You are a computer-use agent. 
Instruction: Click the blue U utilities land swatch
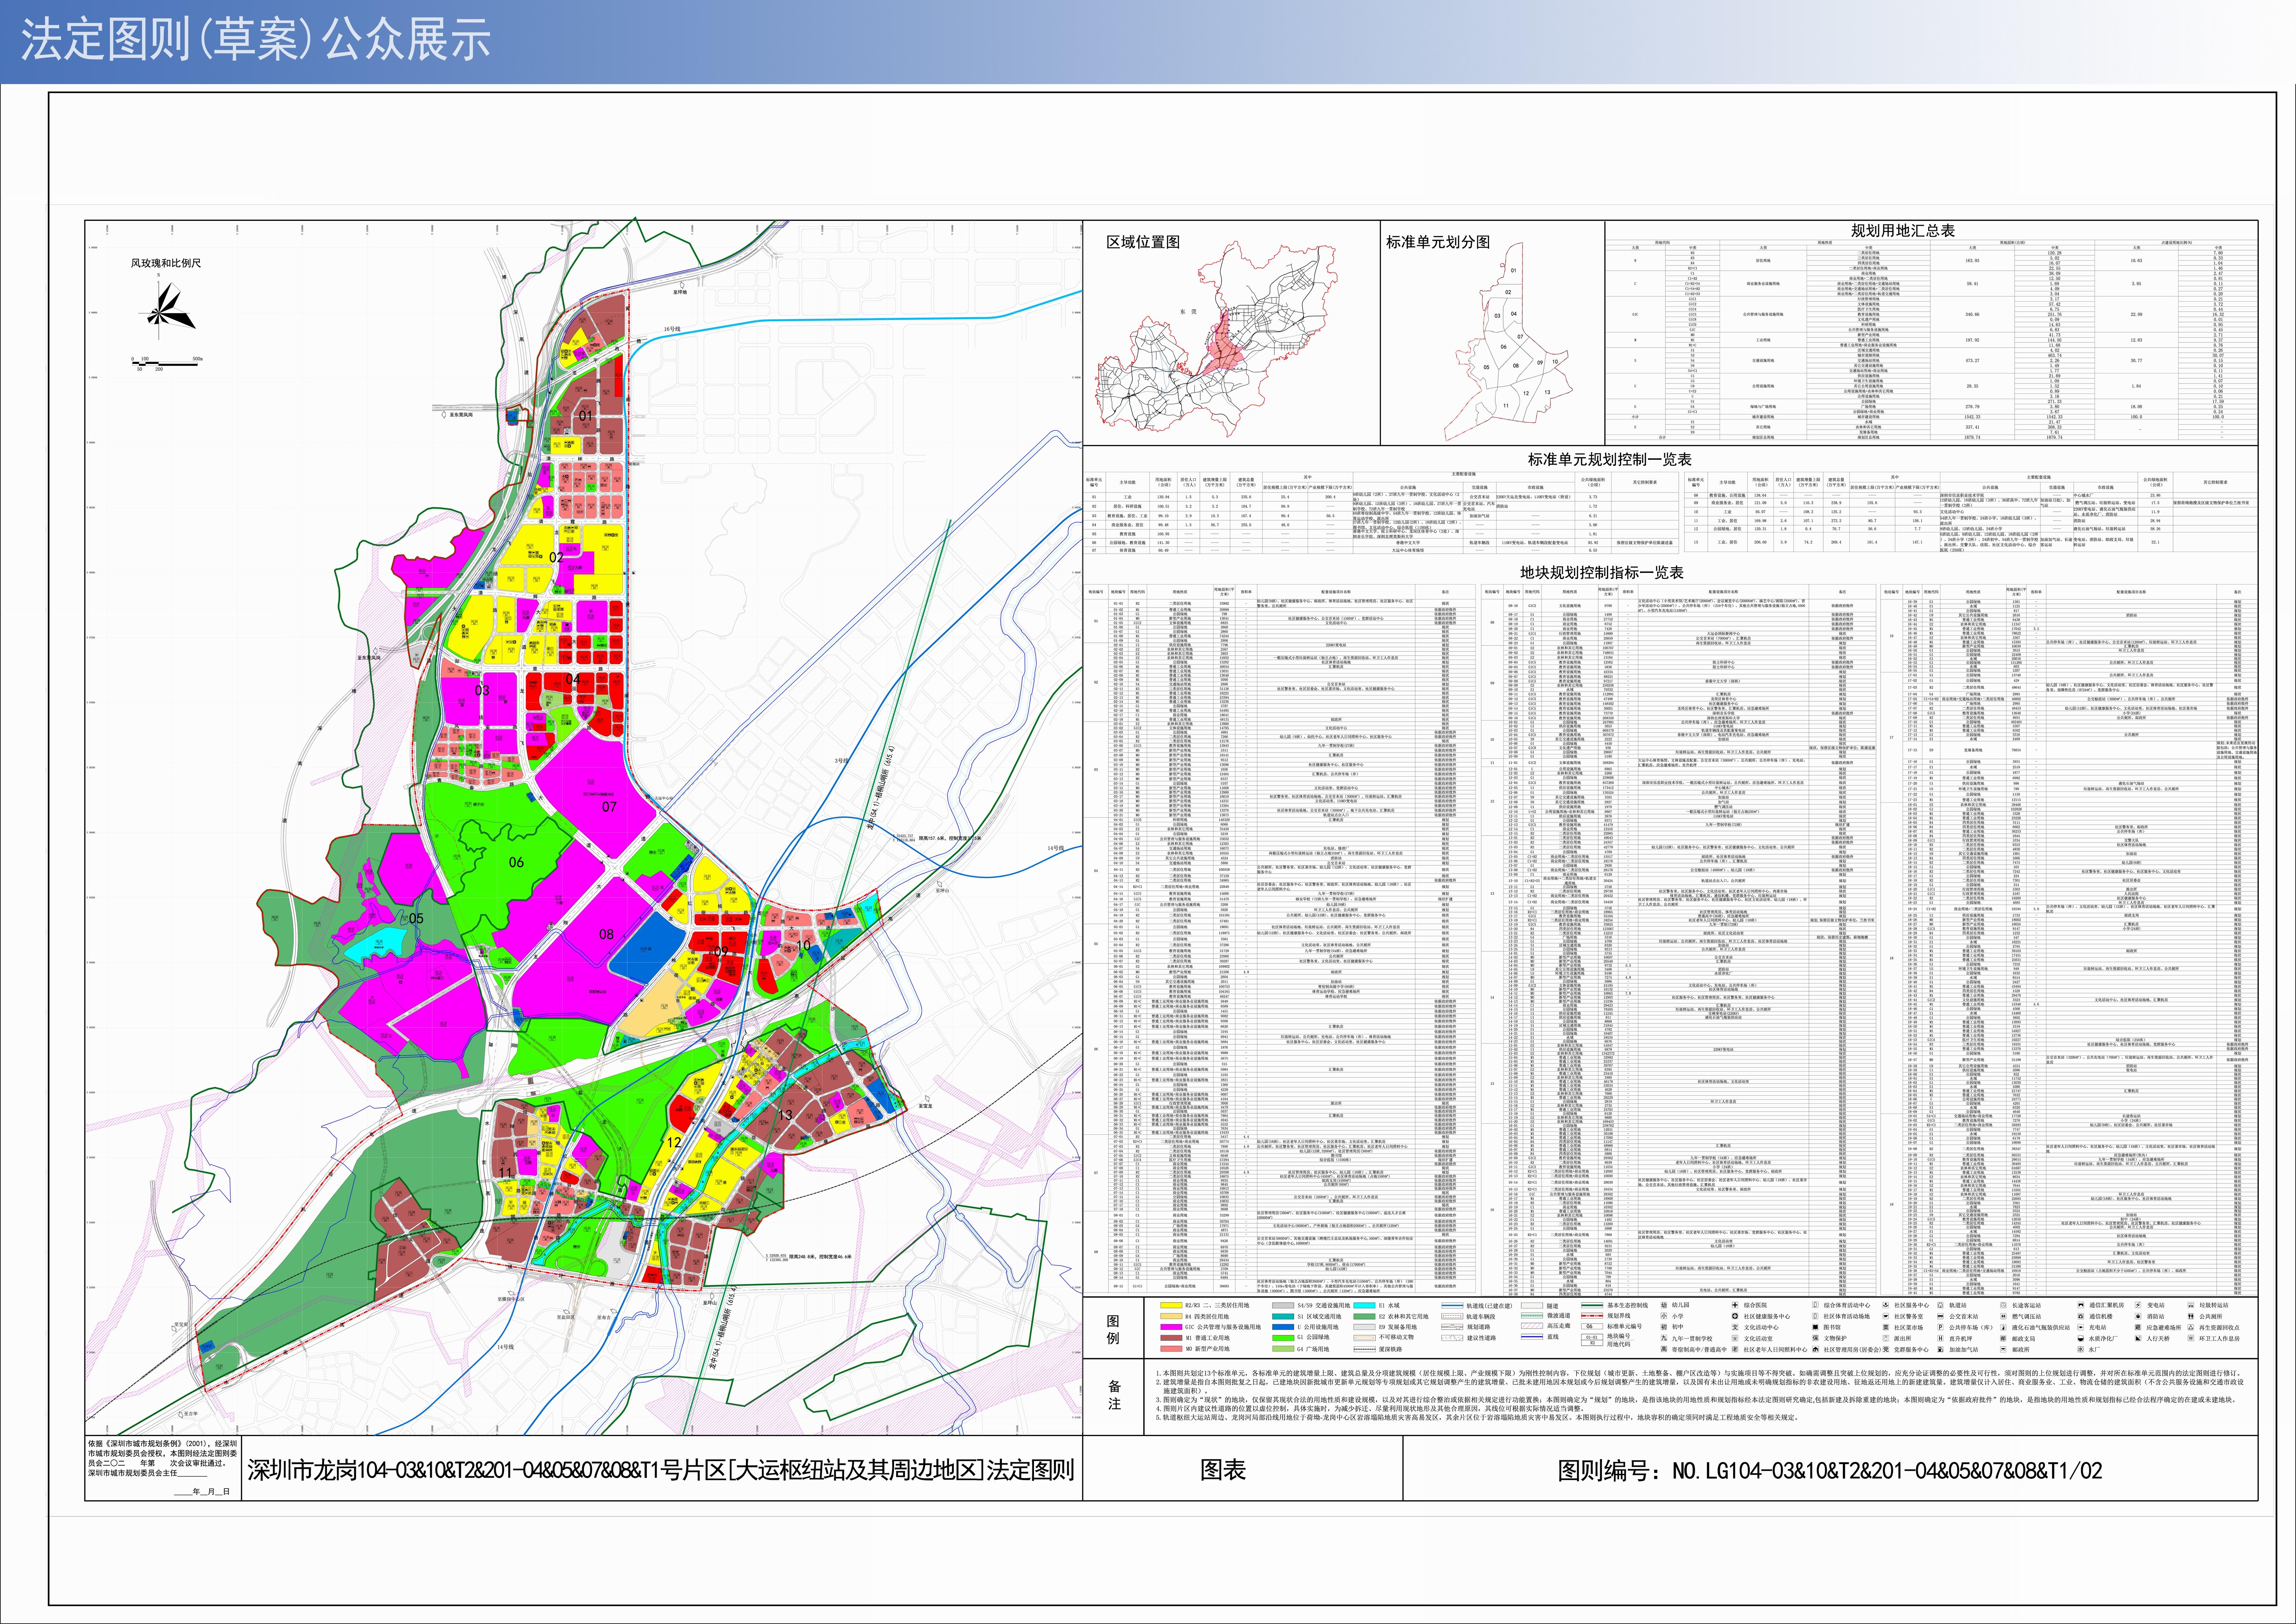pyautogui.click(x=1283, y=1327)
